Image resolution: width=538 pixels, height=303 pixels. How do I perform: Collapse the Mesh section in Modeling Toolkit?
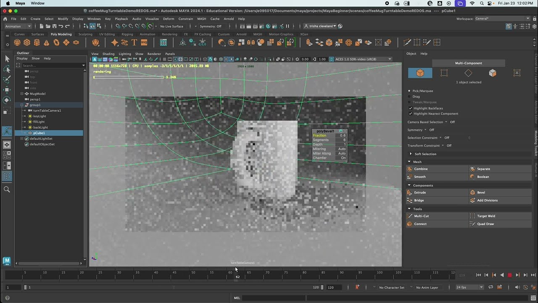coord(409,162)
